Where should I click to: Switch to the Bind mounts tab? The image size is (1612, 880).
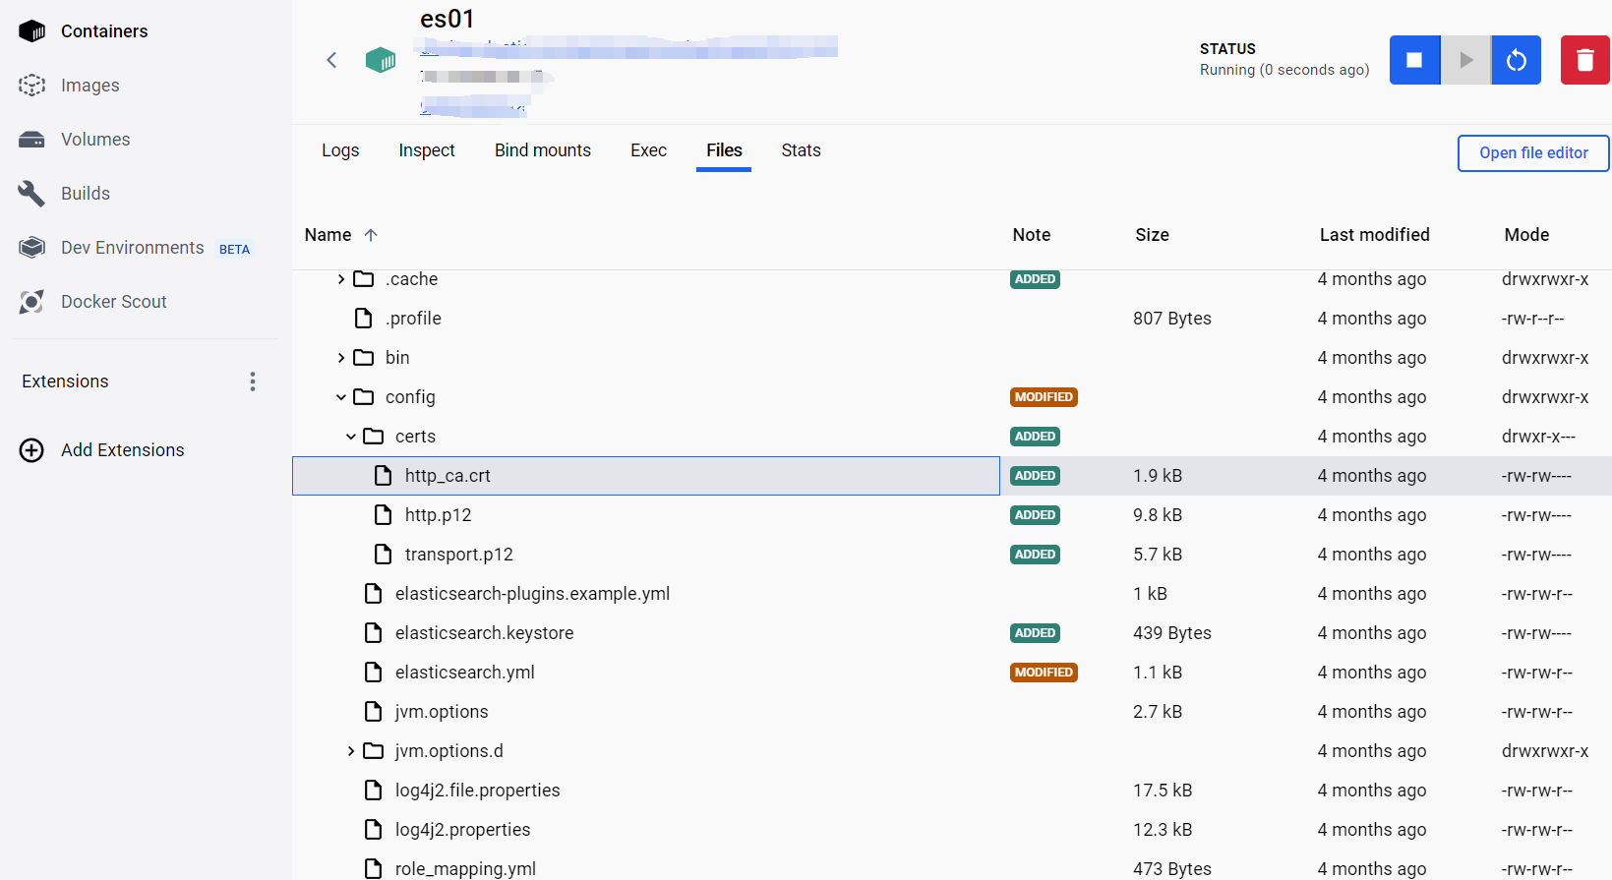tap(543, 150)
